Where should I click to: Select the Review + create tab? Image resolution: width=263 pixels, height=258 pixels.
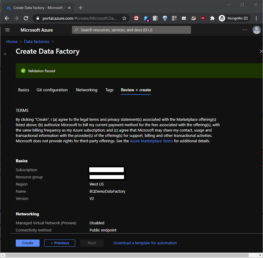click(136, 90)
